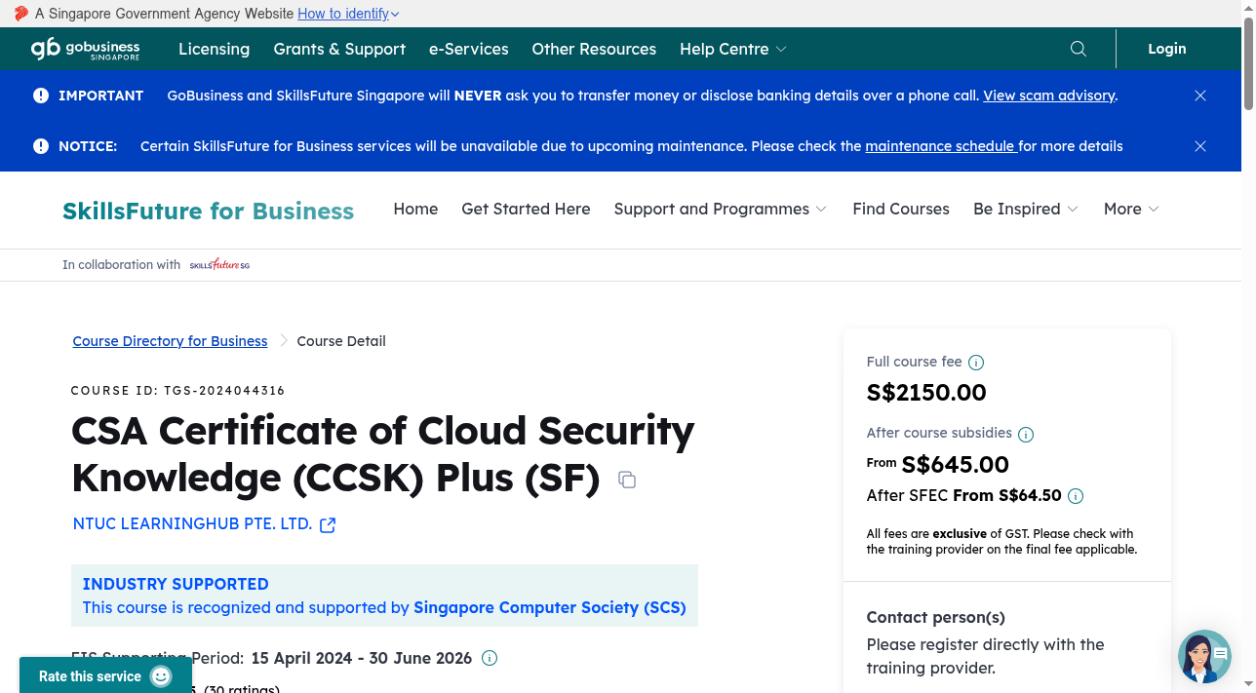Click the COURSE ID: TGS-2024044316 text
The image size is (1256, 693).
(x=177, y=391)
